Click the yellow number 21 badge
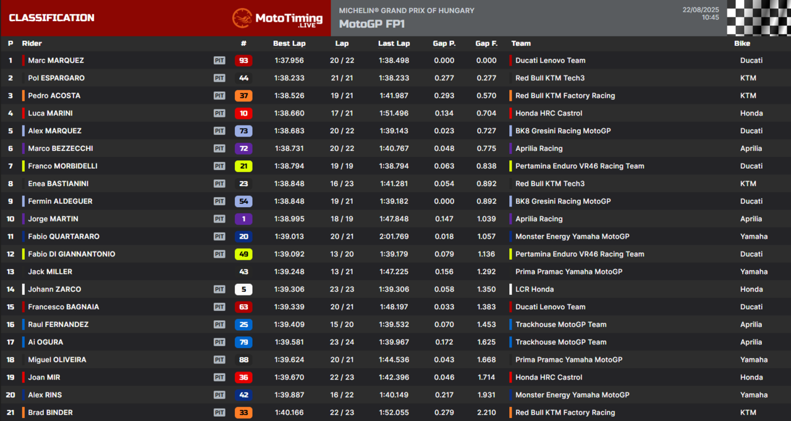Viewport: 791px width, 421px height. pyautogui.click(x=243, y=166)
